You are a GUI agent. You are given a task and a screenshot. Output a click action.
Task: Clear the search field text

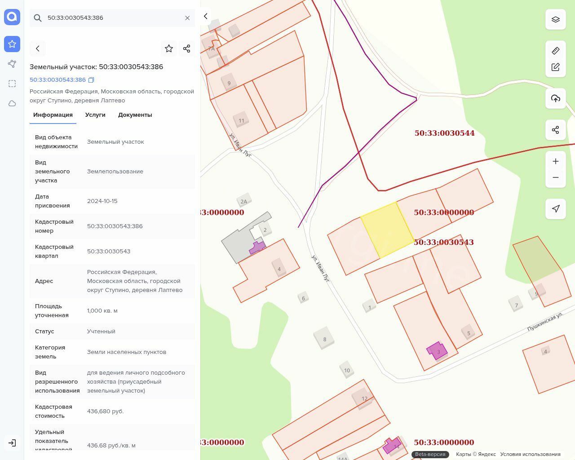(187, 18)
